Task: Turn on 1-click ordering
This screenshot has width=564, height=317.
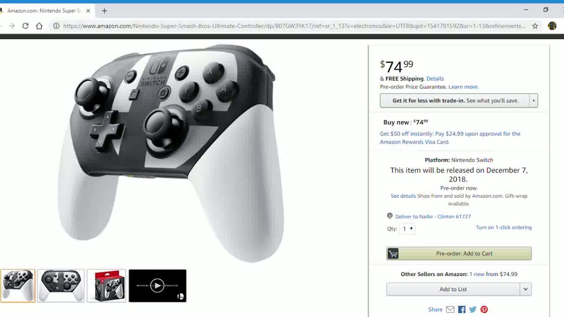Action: point(504,228)
